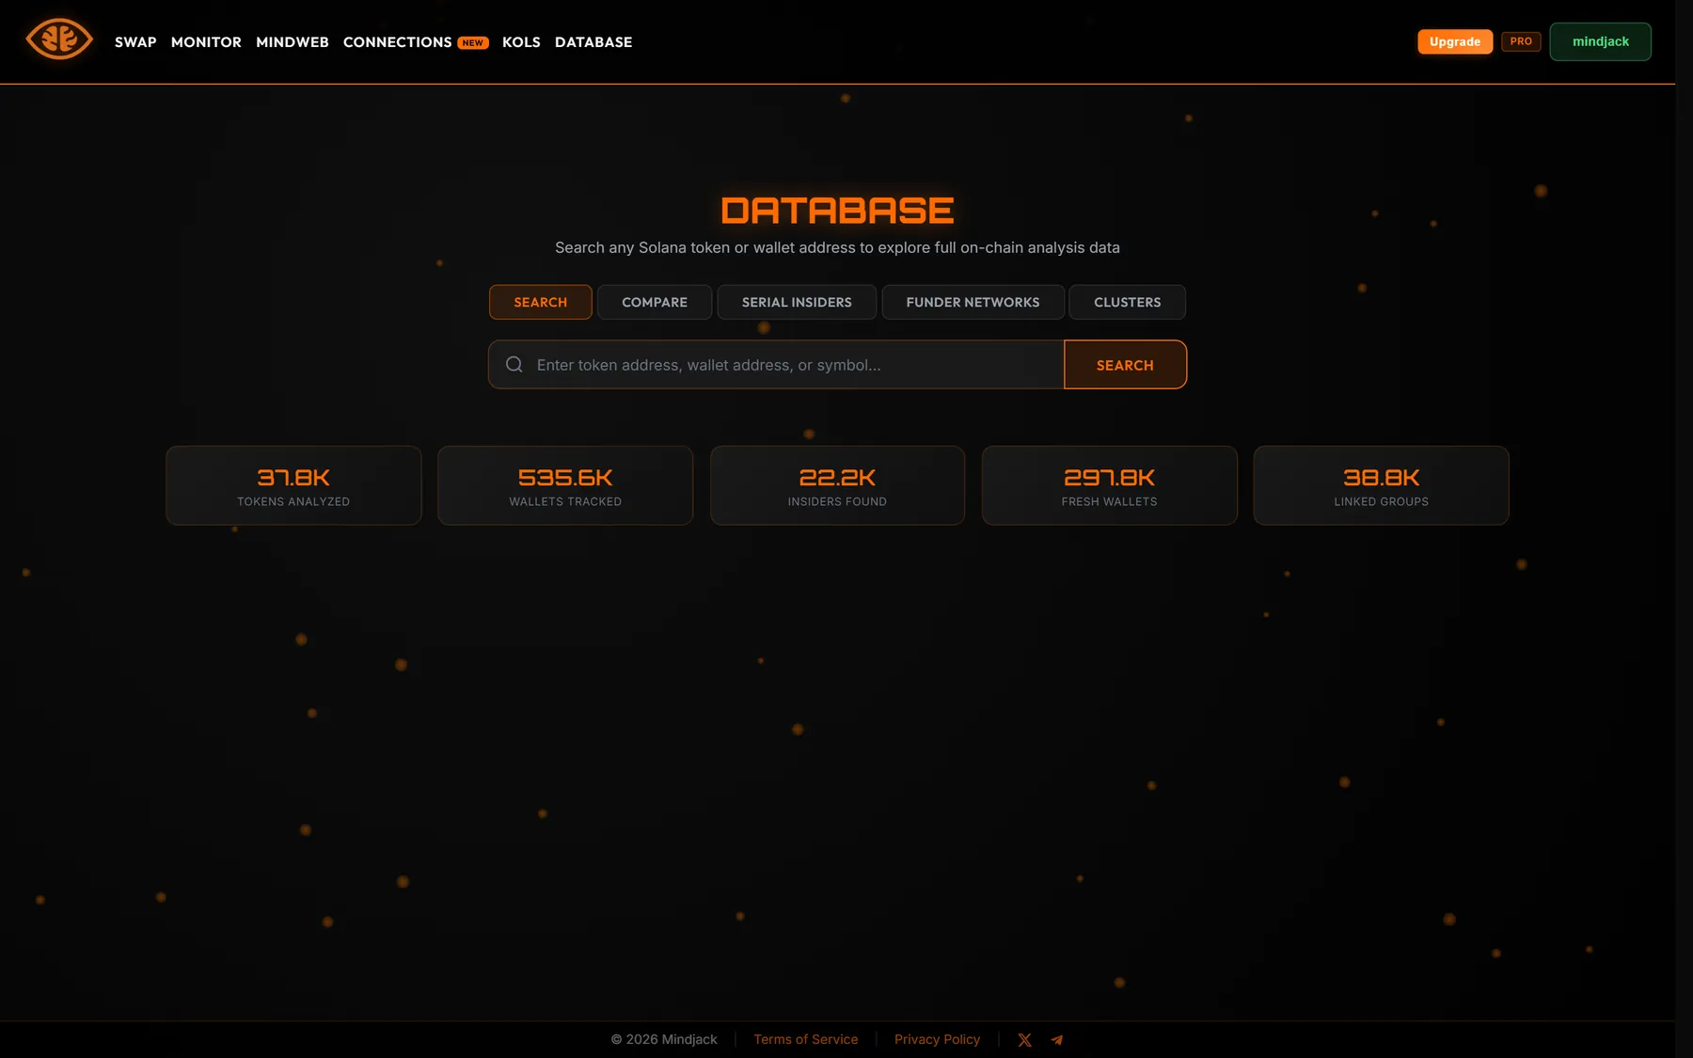Click the 535.6K Wallets Tracked card
Viewport: 1693px width, 1058px height.
pos(565,485)
